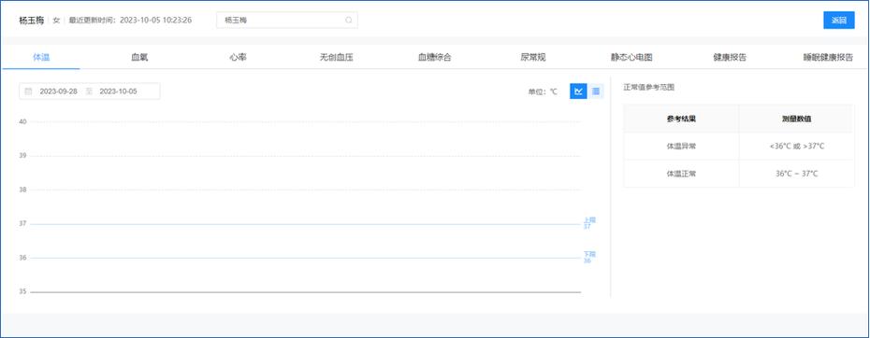Open the 睡眠健康报告 tab
Screen dimensions: 870x338
828,57
